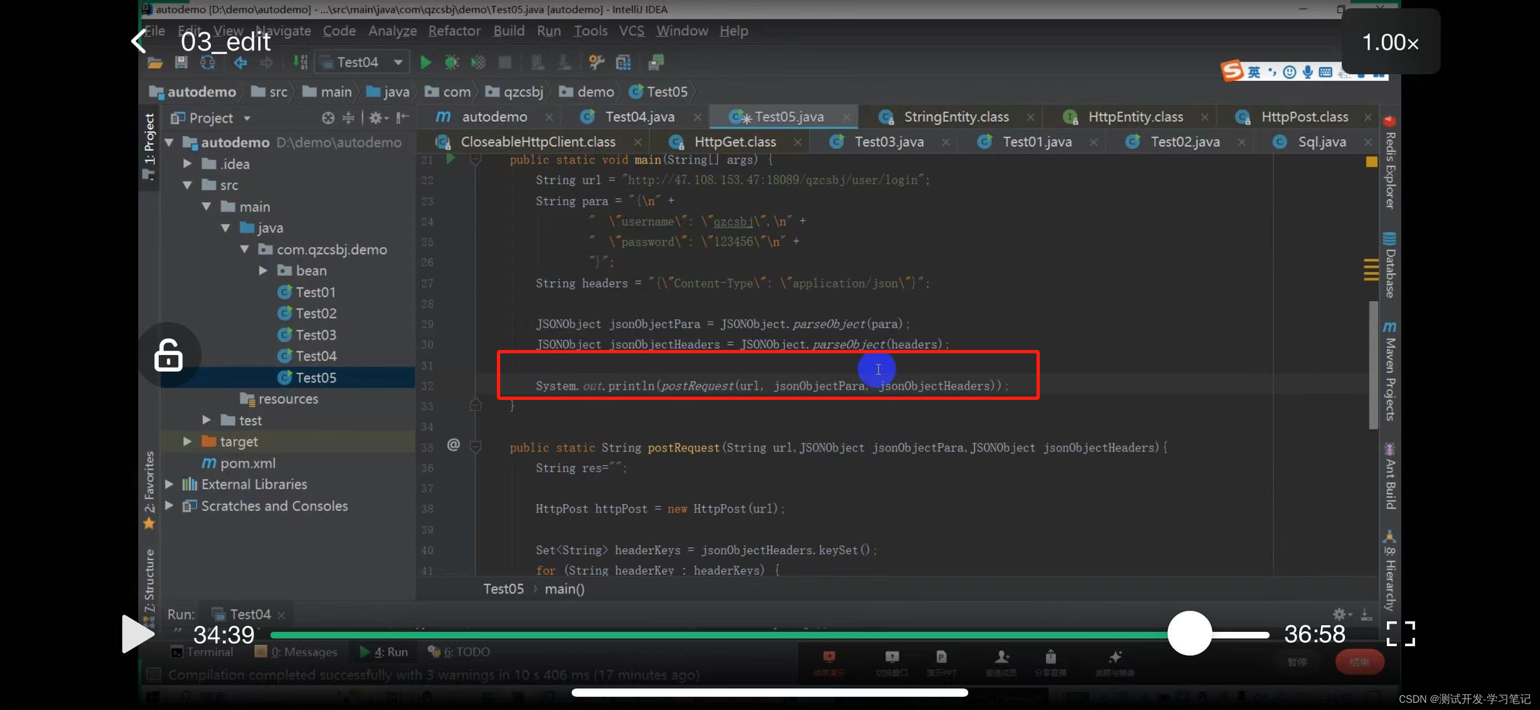Switch to the CloseableHttpClient.class tab

(x=538, y=141)
